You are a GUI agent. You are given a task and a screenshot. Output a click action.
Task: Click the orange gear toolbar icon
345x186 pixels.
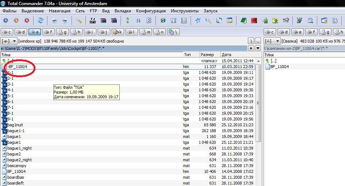pos(16,21)
